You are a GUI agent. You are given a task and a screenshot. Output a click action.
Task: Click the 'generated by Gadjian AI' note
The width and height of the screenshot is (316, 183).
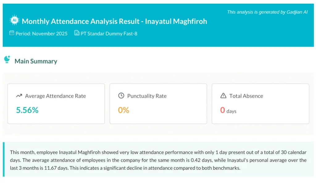267,12
